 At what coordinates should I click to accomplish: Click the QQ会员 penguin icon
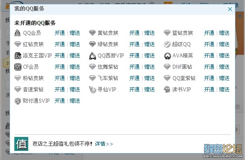pos(17,33)
